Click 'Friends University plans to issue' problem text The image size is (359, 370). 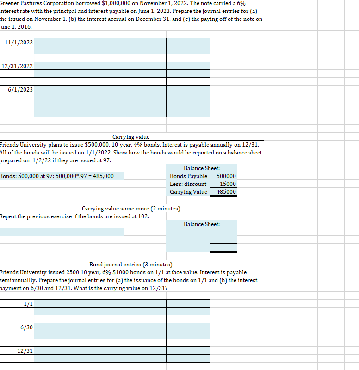click(131, 153)
